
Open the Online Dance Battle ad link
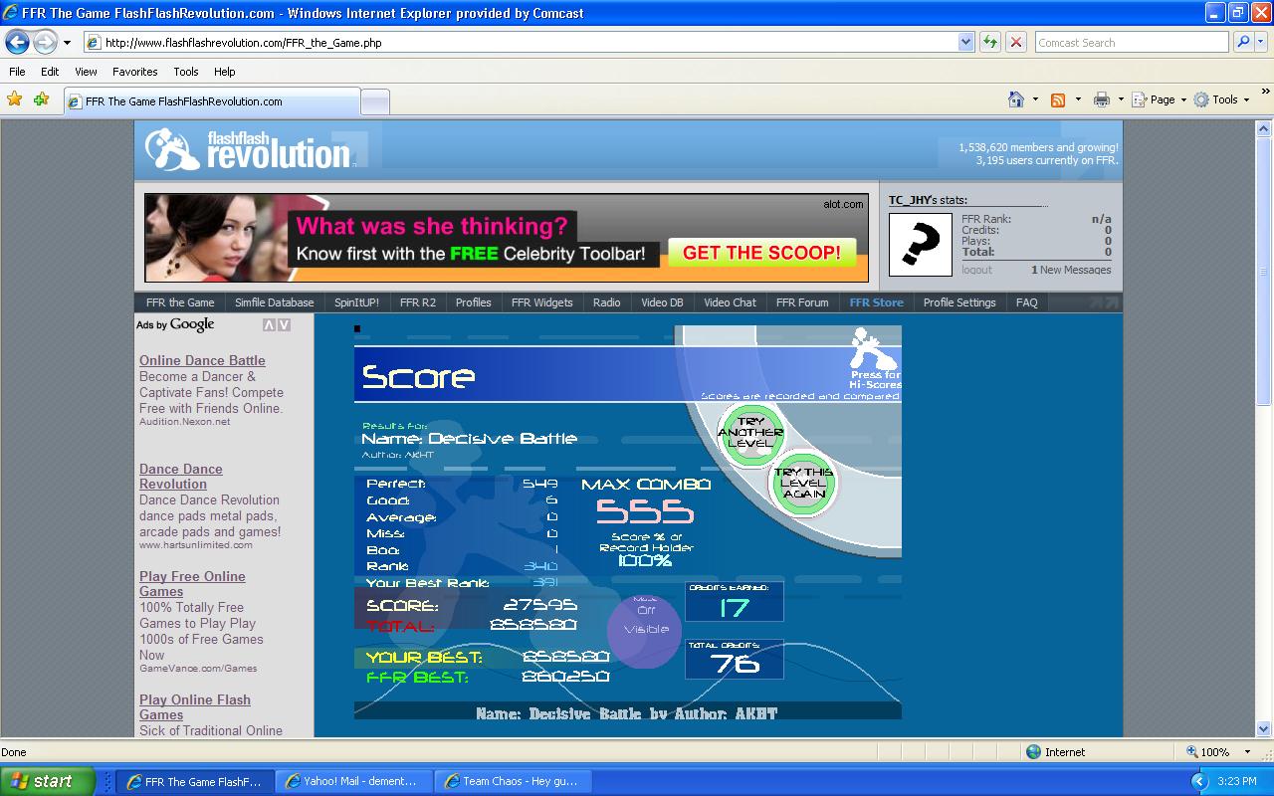[202, 360]
